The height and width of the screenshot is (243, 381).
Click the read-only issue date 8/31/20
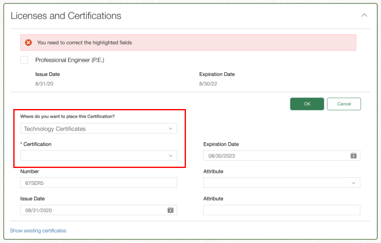click(x=44, y=84)
